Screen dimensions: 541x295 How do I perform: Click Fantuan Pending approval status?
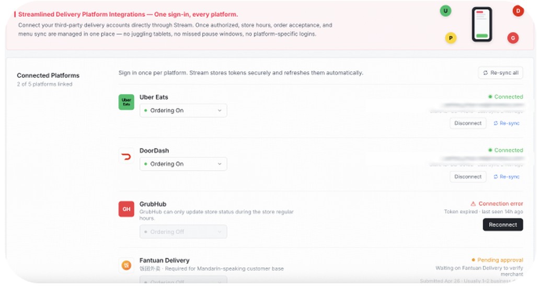tap(497, 260)
